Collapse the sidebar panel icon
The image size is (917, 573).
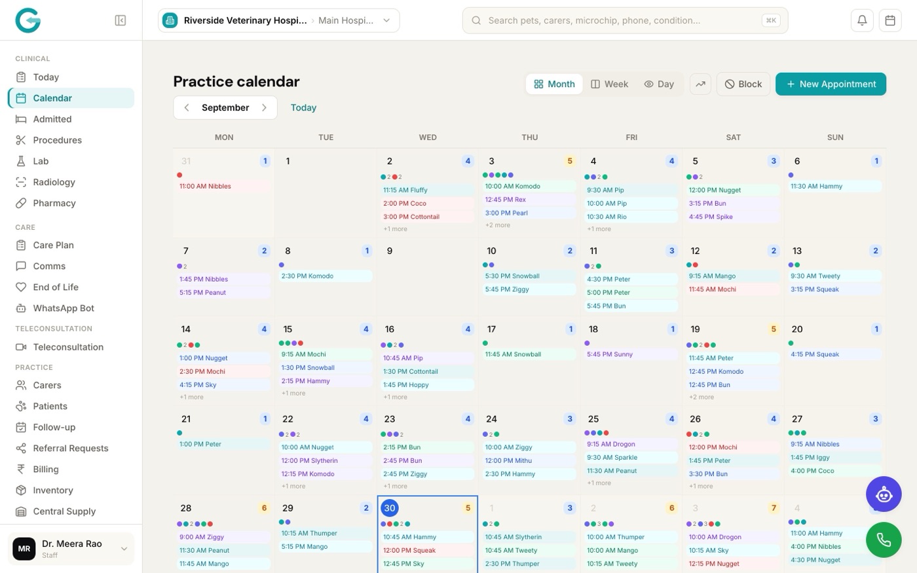pos(121,20)
